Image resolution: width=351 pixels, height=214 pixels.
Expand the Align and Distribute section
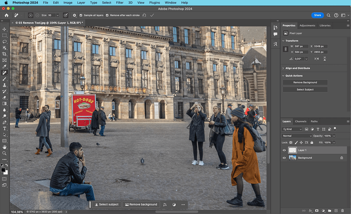coord(283,68)
